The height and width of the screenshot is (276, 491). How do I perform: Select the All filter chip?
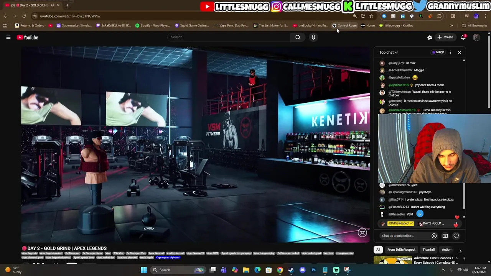pyautogui.click(x=378, y=250)
